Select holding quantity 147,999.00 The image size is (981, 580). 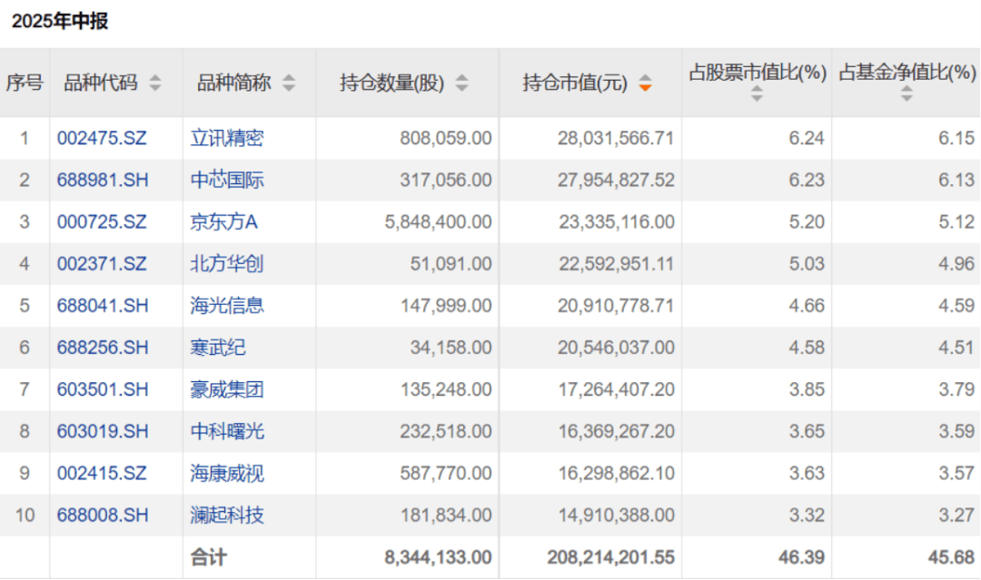446,306
